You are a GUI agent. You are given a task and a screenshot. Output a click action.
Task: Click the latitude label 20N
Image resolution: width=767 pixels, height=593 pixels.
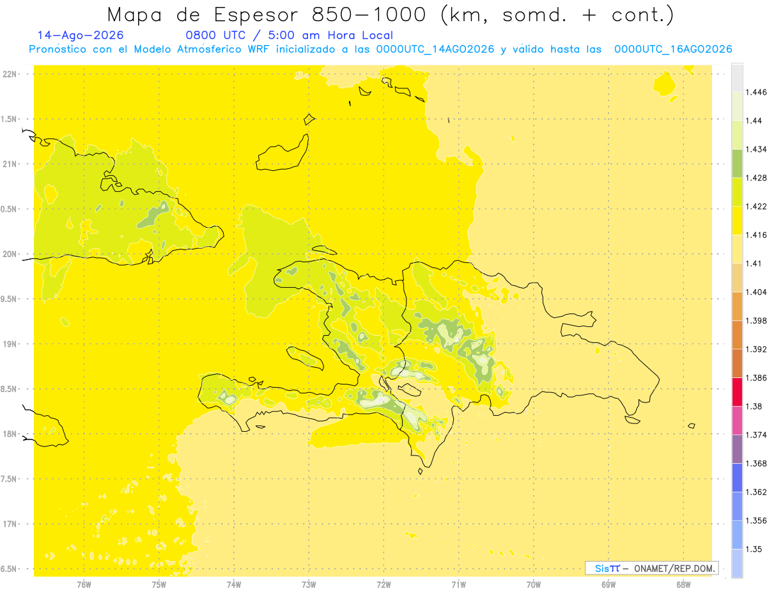10,254
